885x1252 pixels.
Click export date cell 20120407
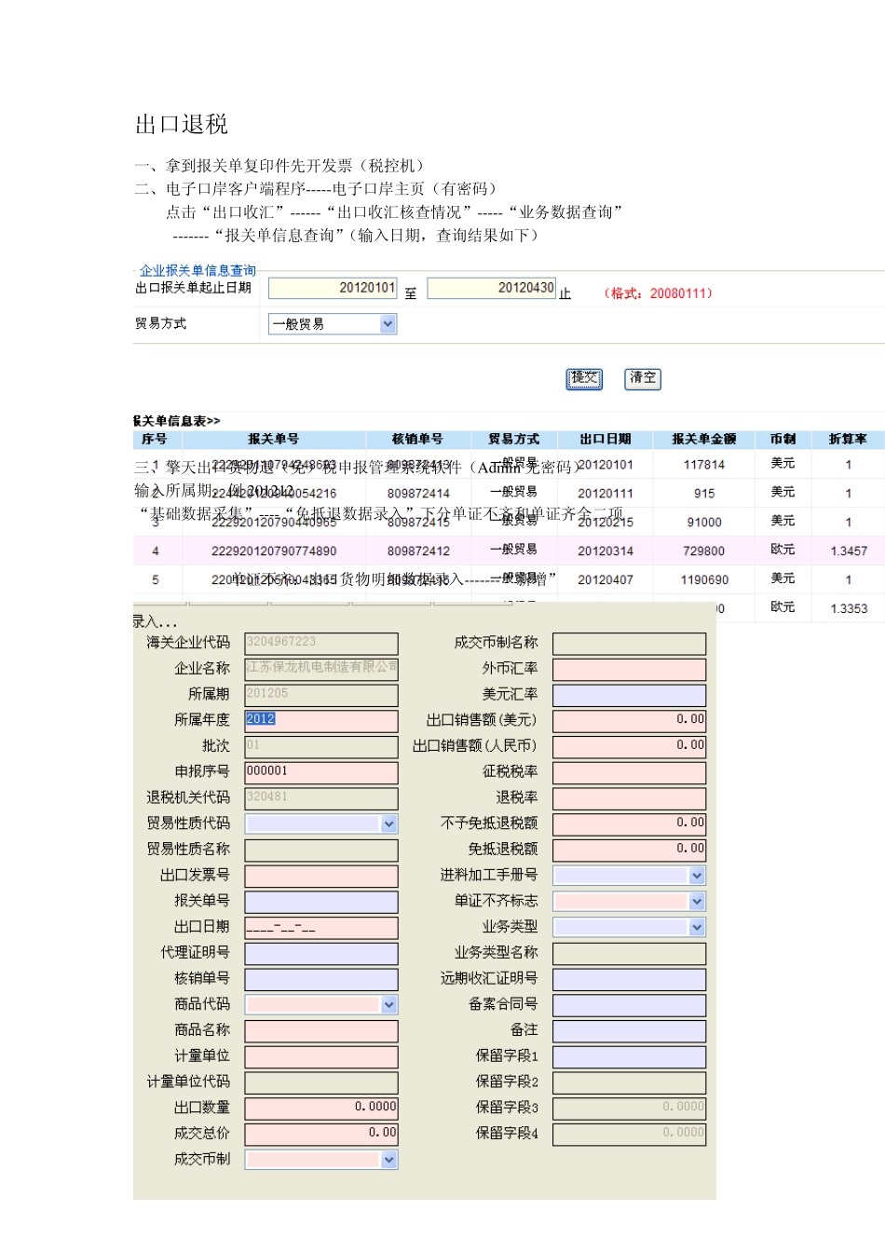pos(606,580)
